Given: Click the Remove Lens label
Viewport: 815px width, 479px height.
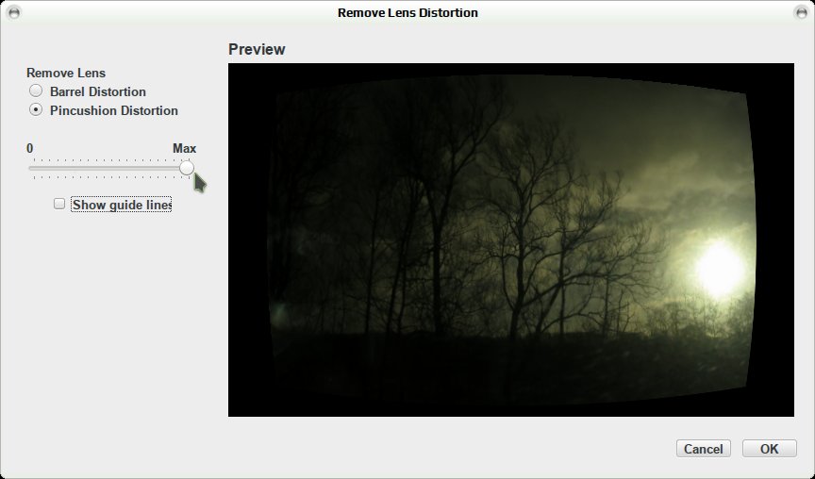Looking at the screenshot, I should [x=66, y=73].
